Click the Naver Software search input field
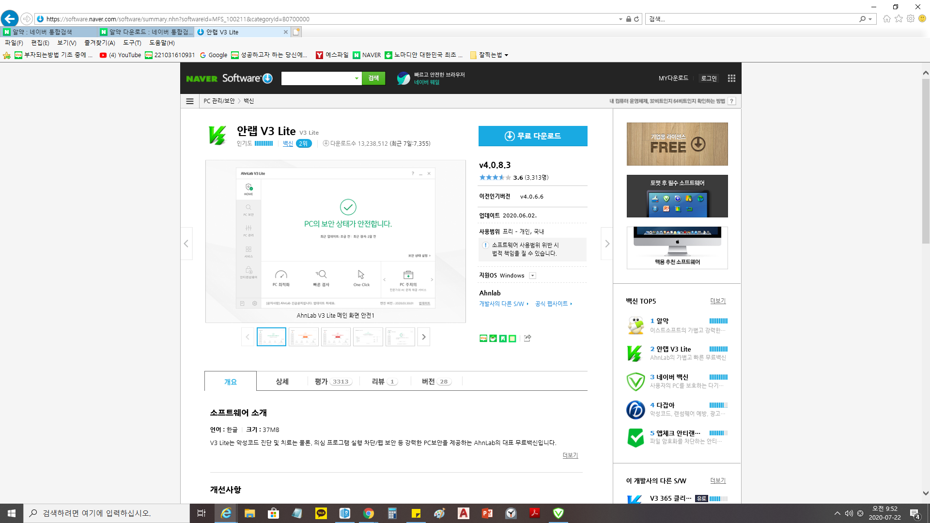Screen dimensions: 930x523 click(x=317, y=78)
